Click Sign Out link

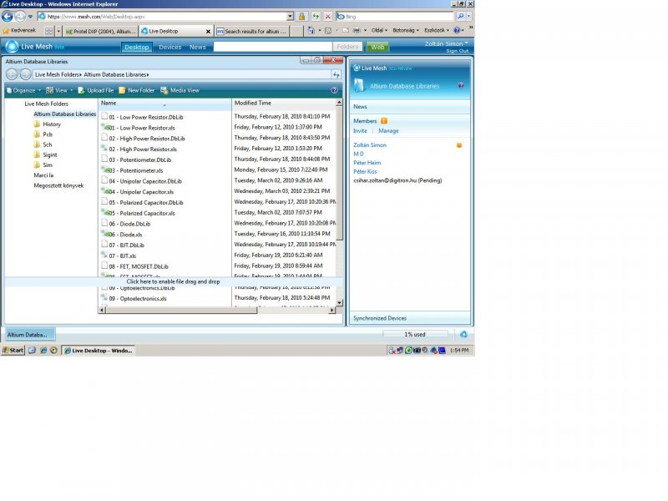[x=457, y=51]
